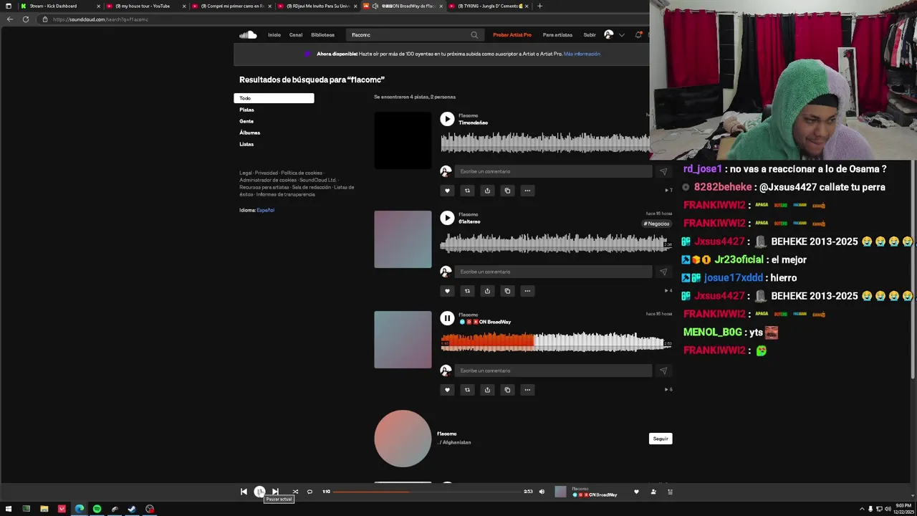Change language via Español link
Viewport: 917px width, 516px height.
(x=265, y=210)
